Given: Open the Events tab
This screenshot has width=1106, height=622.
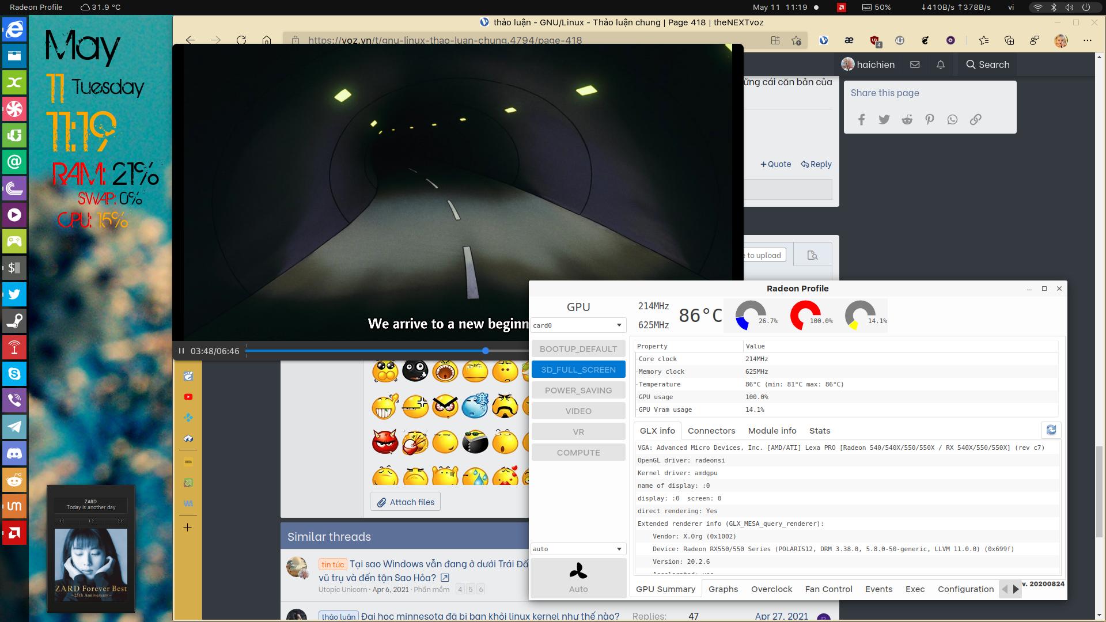Looking at the screenshot, I should [878, 589].
